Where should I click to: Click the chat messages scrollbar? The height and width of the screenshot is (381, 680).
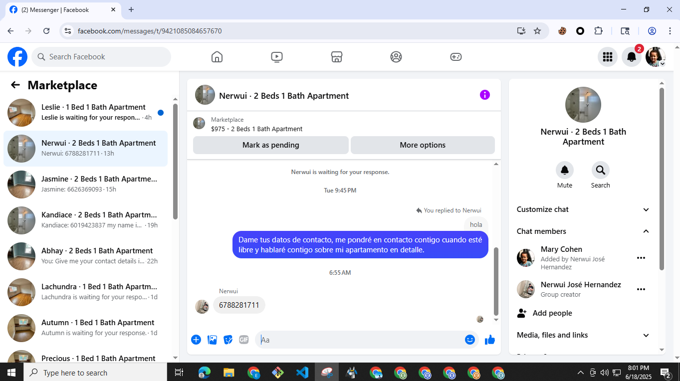pyautogui.click(x=496, y=281)
